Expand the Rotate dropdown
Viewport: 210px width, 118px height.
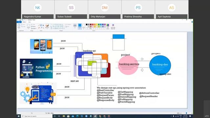point(34,29)
